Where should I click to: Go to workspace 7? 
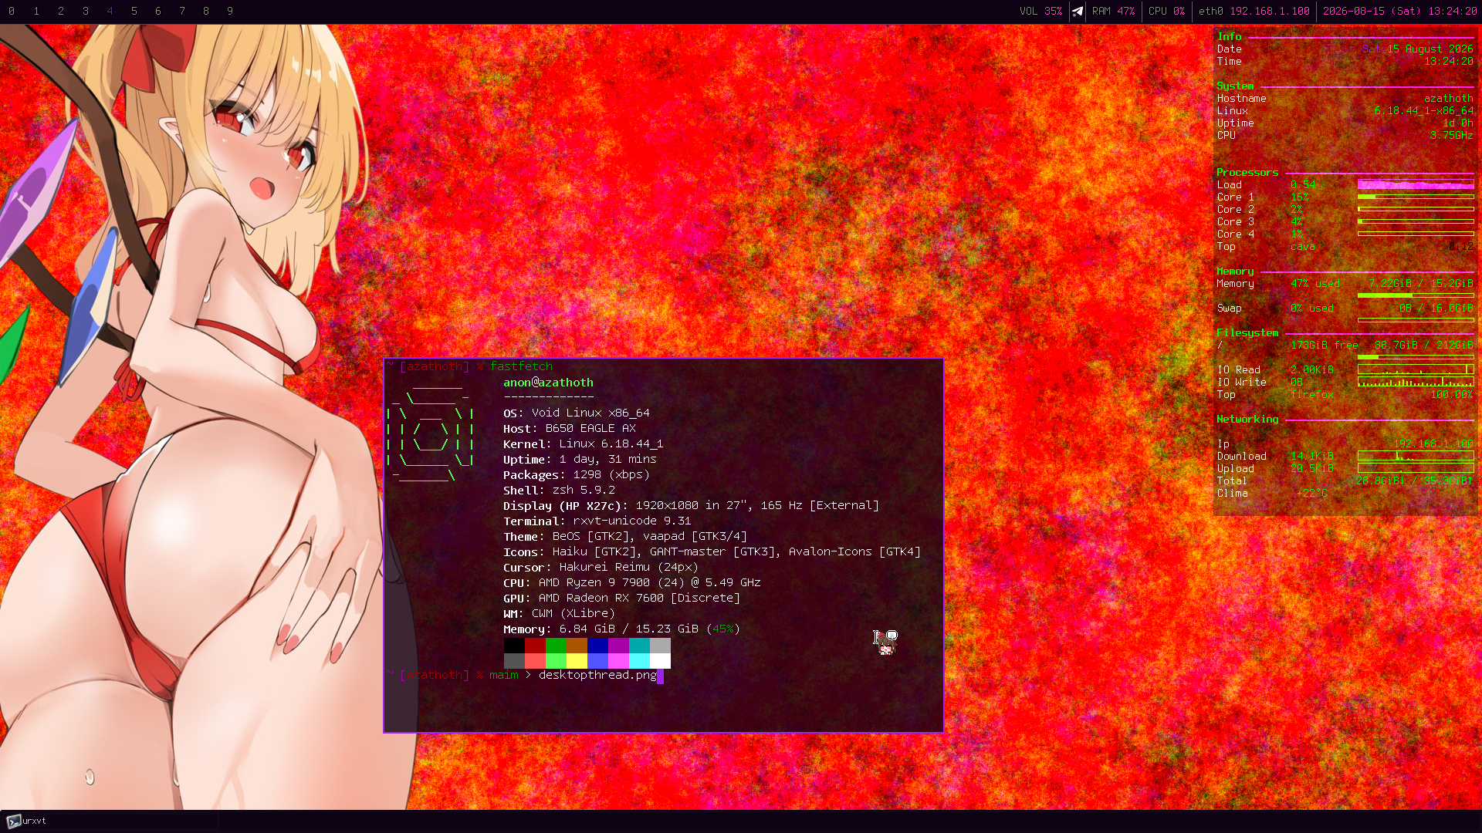coord(182,12)
